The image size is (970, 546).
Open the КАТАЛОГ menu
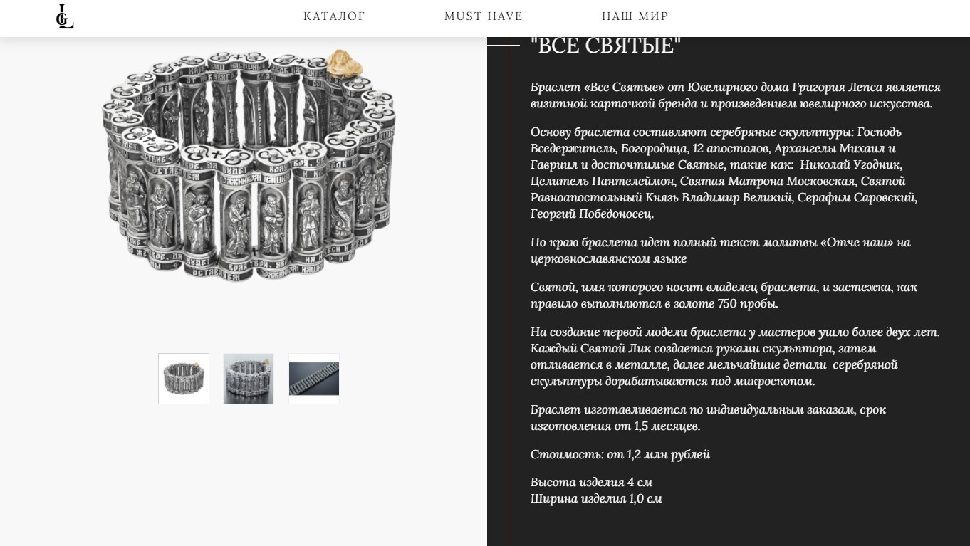pyautogui.click(x=334, y=16)
